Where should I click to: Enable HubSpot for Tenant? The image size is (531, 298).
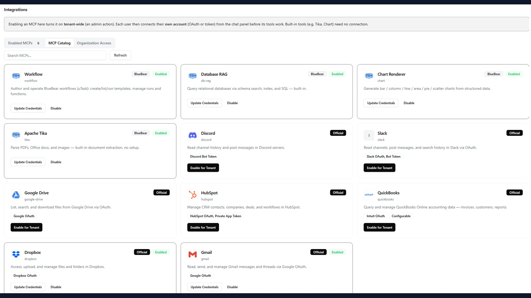pos(203,227)
